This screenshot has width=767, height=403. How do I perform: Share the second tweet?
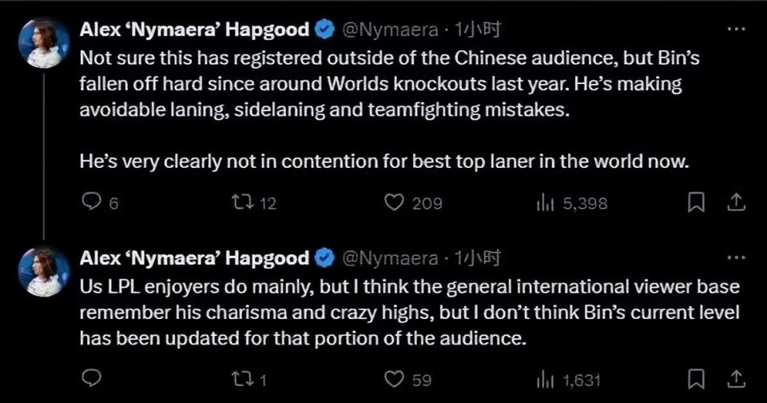point(736,378)
